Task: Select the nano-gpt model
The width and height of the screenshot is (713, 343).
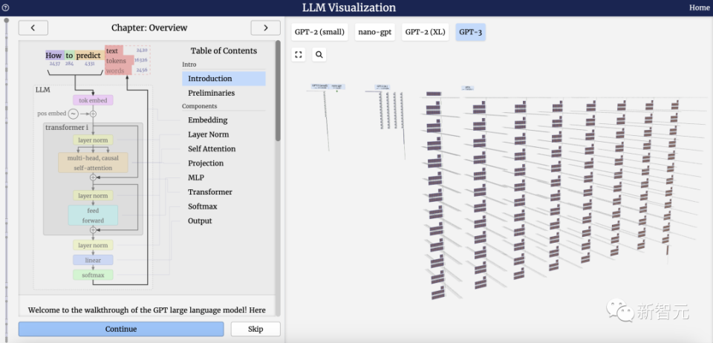Action: point(374,32)
